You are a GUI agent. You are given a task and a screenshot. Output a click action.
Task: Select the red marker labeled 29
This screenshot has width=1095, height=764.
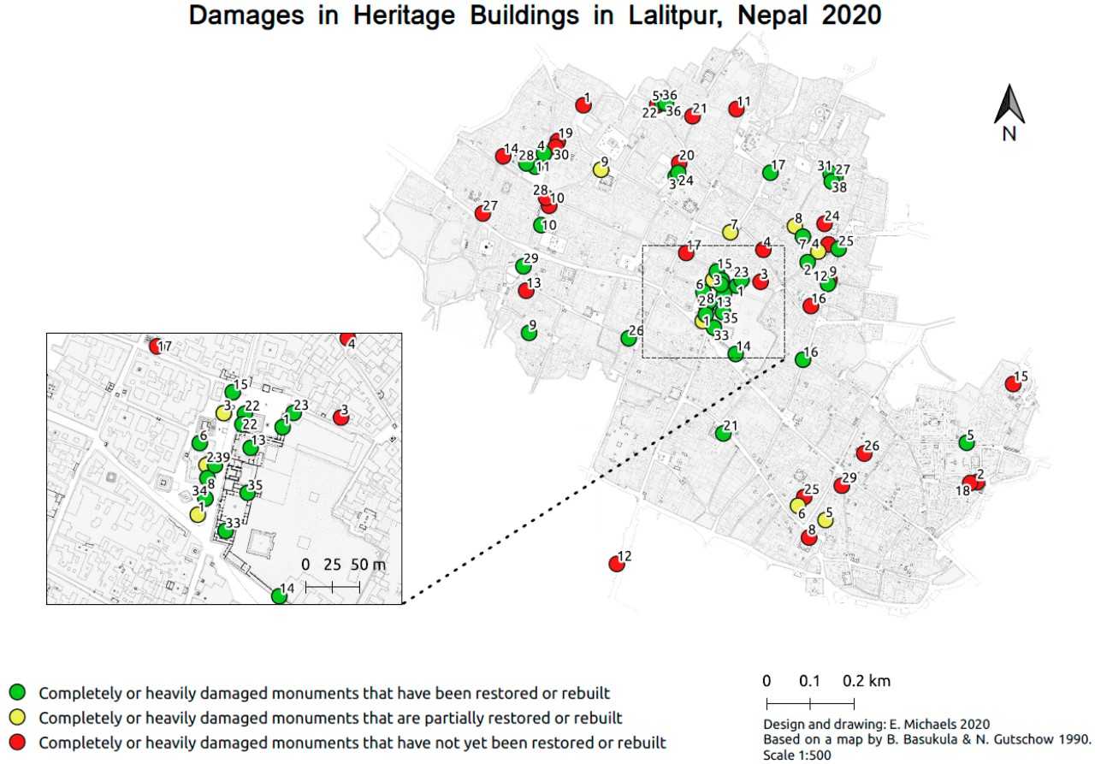click(842, 486)
